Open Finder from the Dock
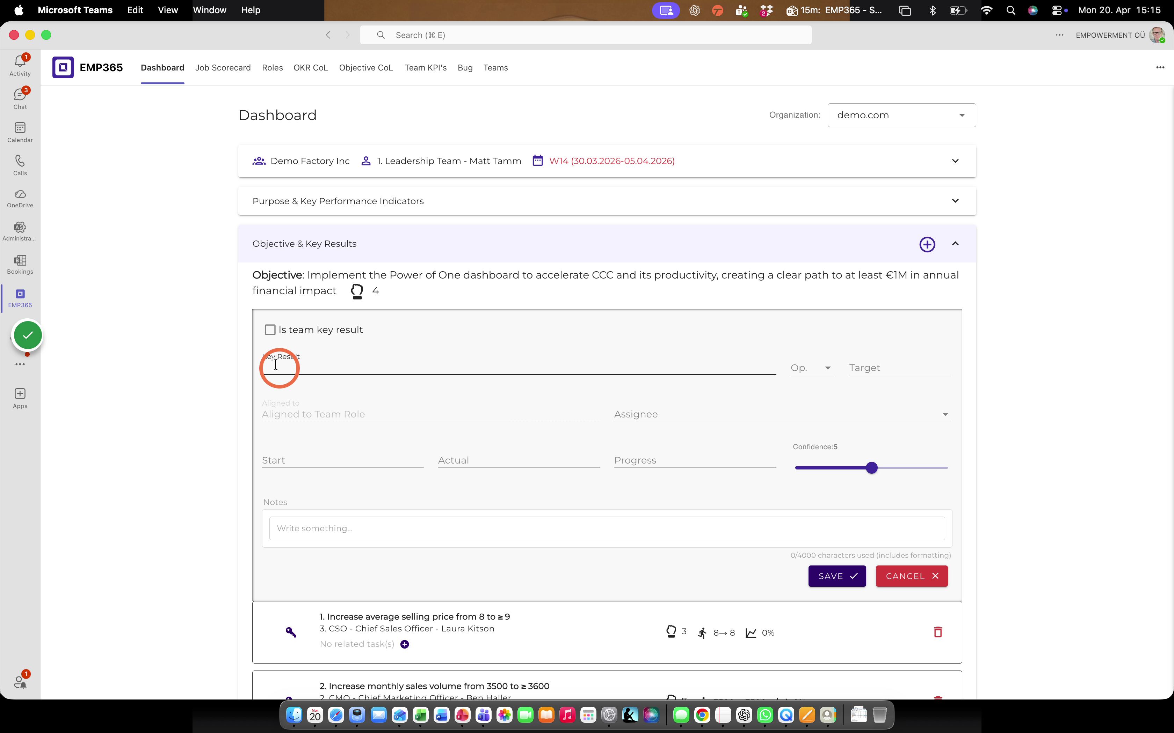The height and width of the screenshot is (733, 1174). (294, 715)
